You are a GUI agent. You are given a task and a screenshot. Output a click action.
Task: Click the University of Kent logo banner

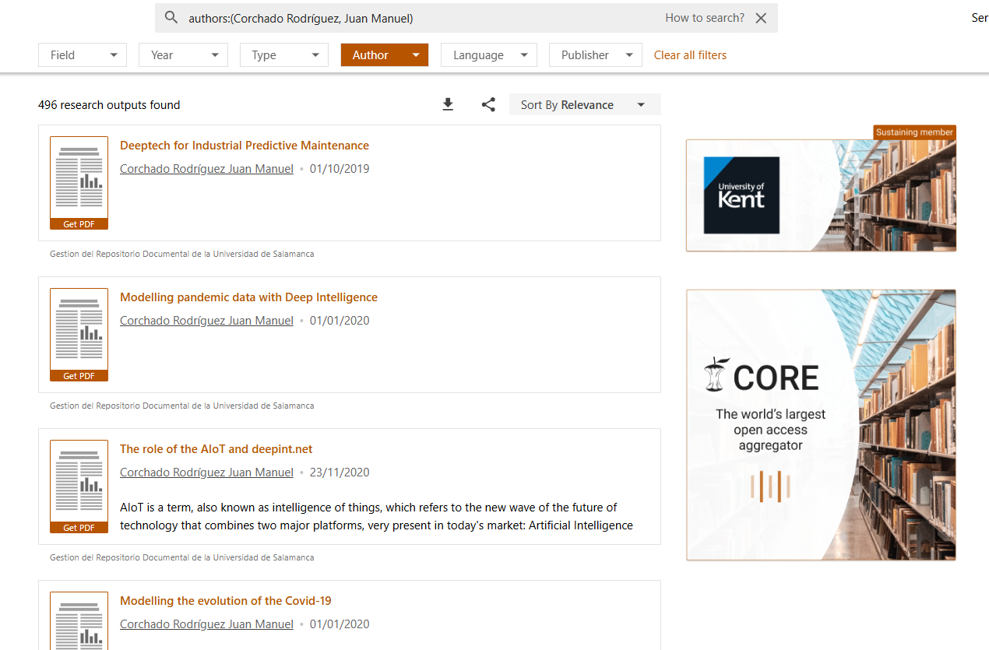821,195
